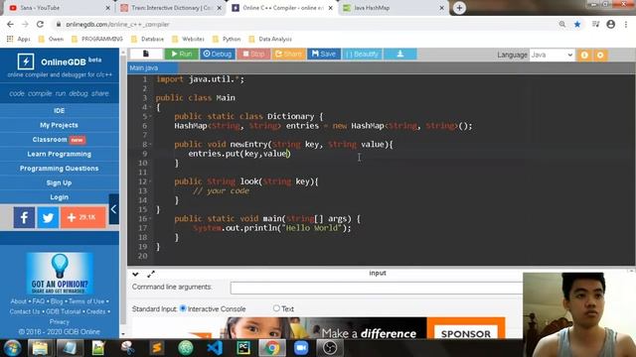Select Text standard input radio
This screenshot has width=636, height=357.
pos(276,308)
